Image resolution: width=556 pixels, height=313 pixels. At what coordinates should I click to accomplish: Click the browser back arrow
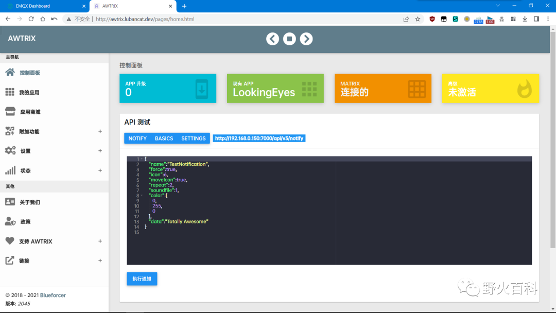tap(8, 19)
